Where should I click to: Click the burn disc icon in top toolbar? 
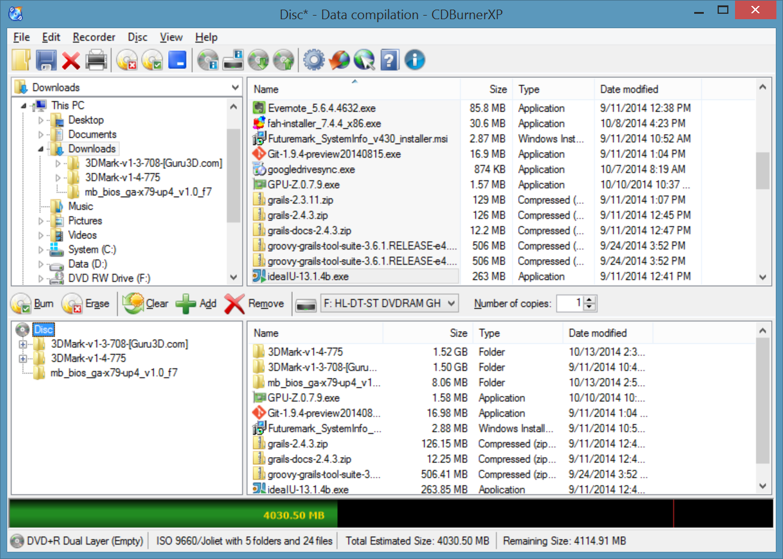point(152,60)
